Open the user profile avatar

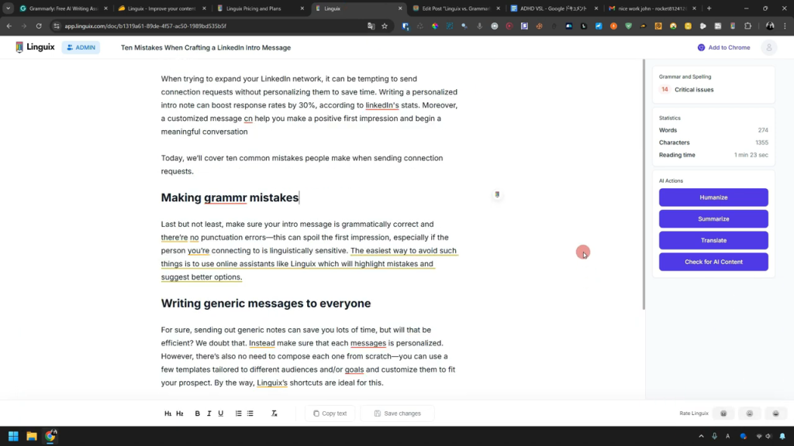[x=768, y=47]
